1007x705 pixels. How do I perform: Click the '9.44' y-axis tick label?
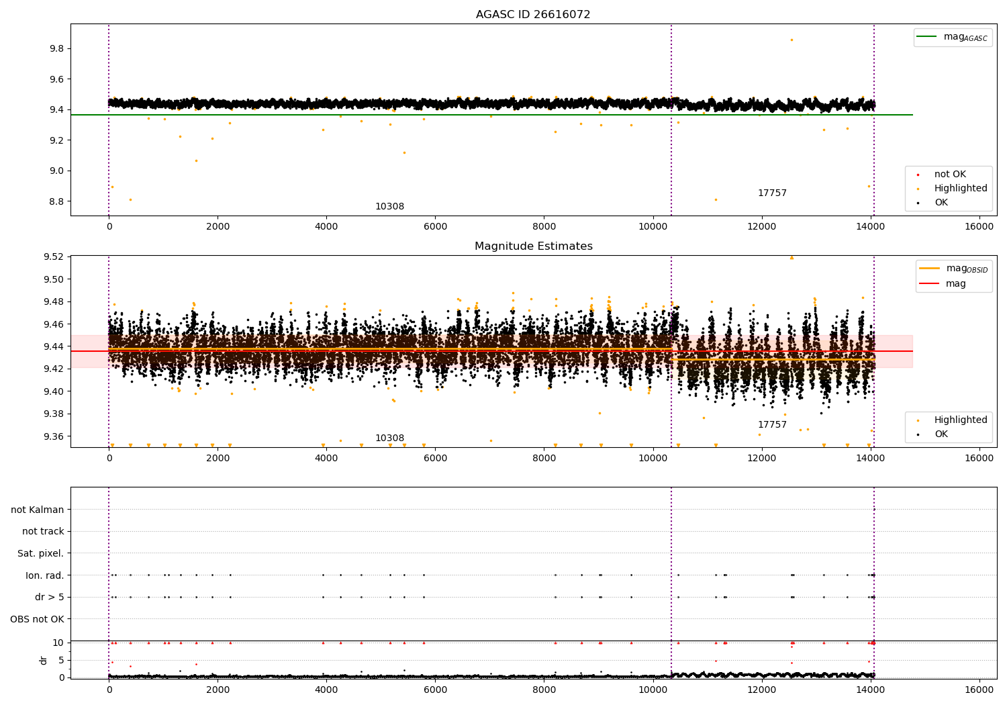tap(54, 346)
